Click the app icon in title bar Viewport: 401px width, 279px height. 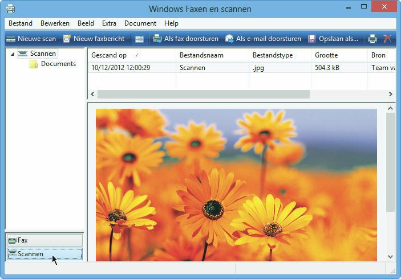coord(10,9)
